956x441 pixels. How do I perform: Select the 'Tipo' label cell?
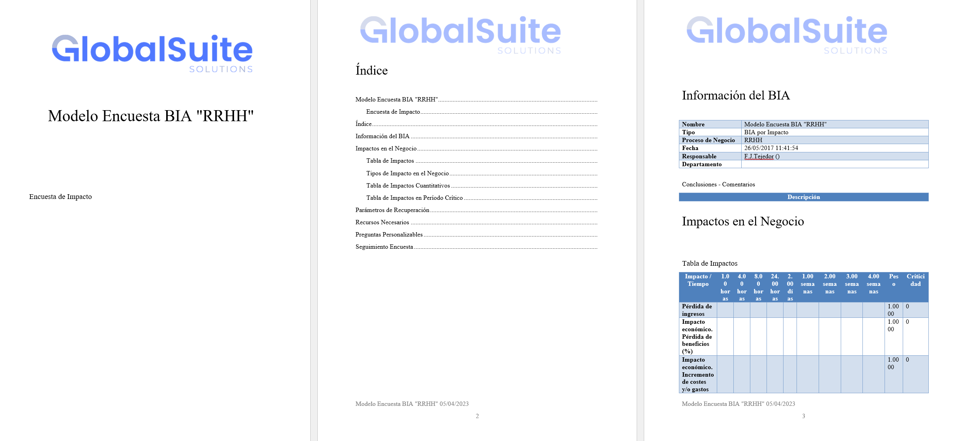coord(710,132)
